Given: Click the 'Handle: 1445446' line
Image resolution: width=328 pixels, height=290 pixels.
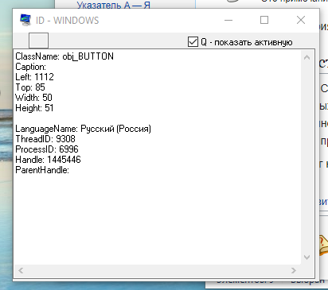Looking at the screenshot, I should pos(48,160).
